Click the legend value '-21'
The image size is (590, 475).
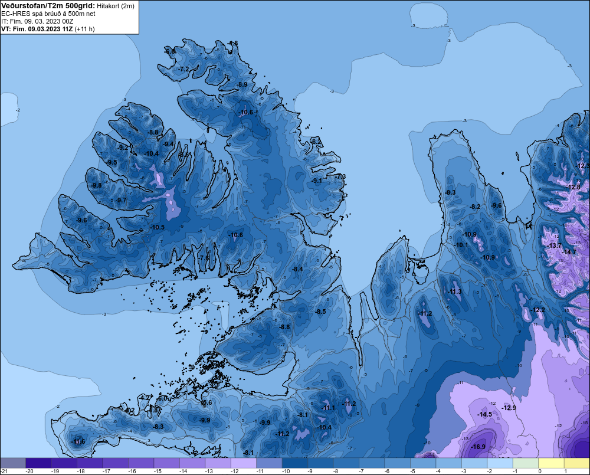(4, 471)
